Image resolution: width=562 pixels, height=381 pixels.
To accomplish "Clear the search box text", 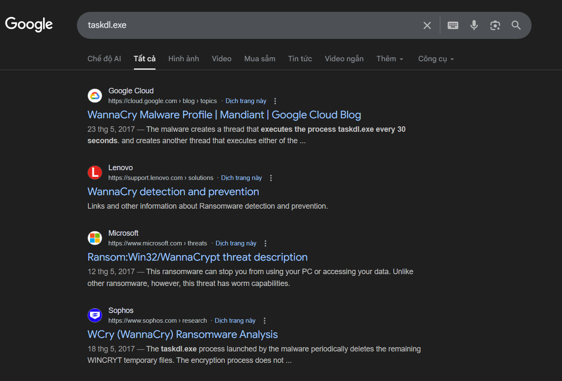I will point(427,25).
